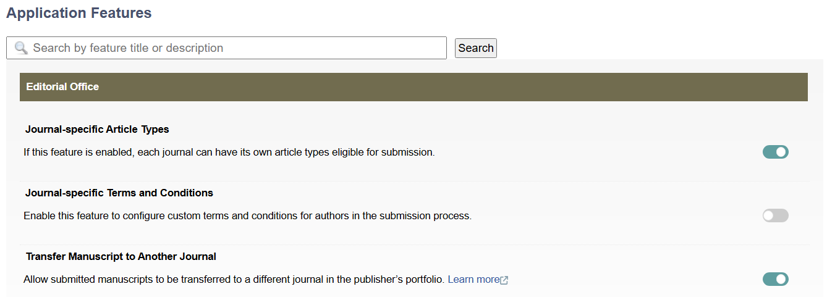Click the magnifier icon in search field

[x=21, y=48]
